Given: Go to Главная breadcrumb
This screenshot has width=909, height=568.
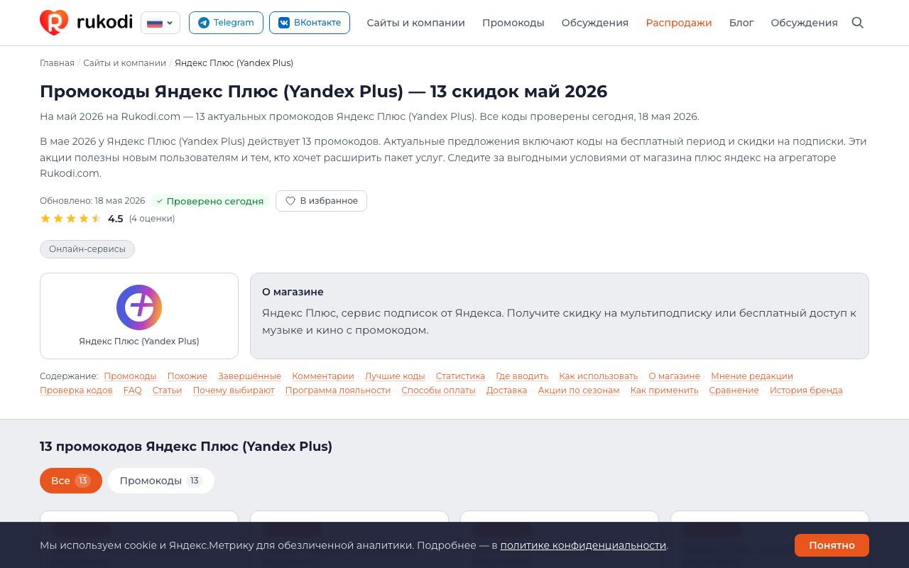Looking at the screenshot, I should pyautogui.click(x=57, y=63).
